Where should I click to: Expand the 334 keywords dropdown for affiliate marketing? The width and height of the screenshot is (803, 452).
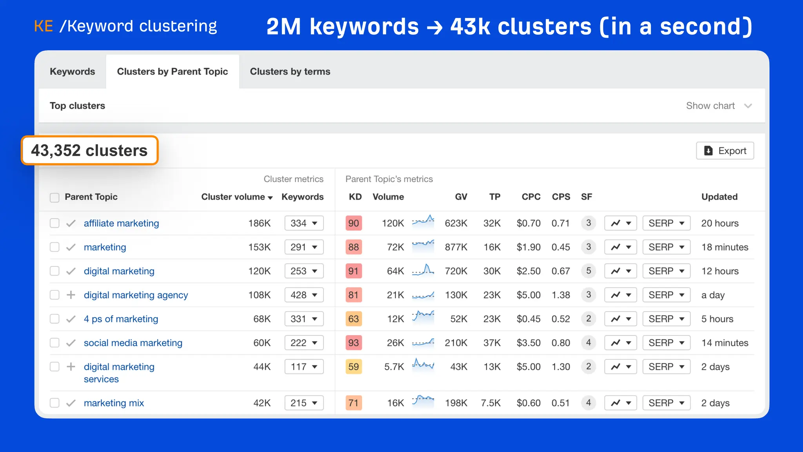click(304, 223)
